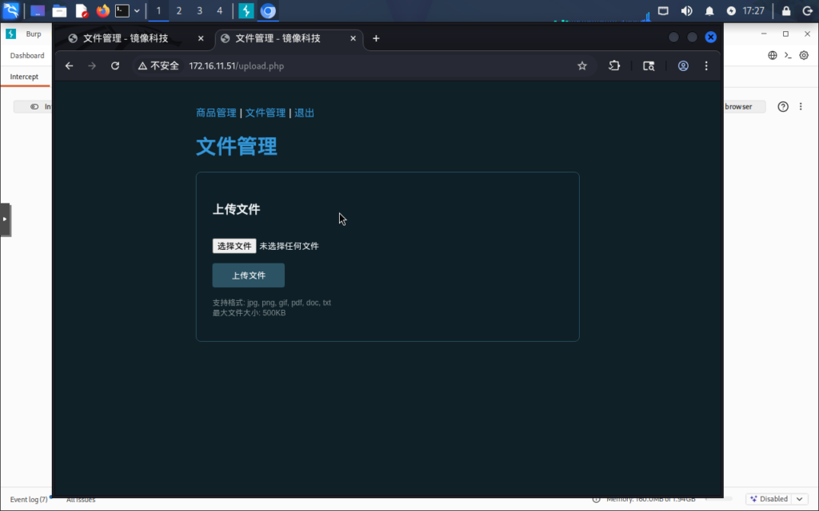The image size is (819, 511).
Task: Click the 上传文件 upload button
Action: 248,275
